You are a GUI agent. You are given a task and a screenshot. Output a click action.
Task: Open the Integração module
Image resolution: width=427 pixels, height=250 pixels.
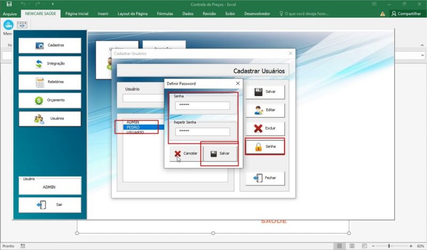click(50, 64)
